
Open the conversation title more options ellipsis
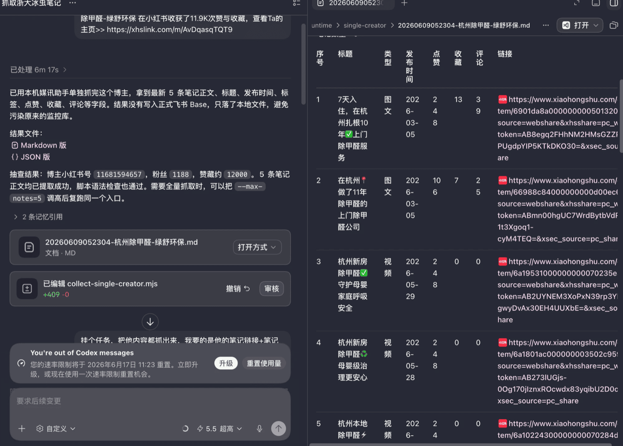click(x=72, y=3)
